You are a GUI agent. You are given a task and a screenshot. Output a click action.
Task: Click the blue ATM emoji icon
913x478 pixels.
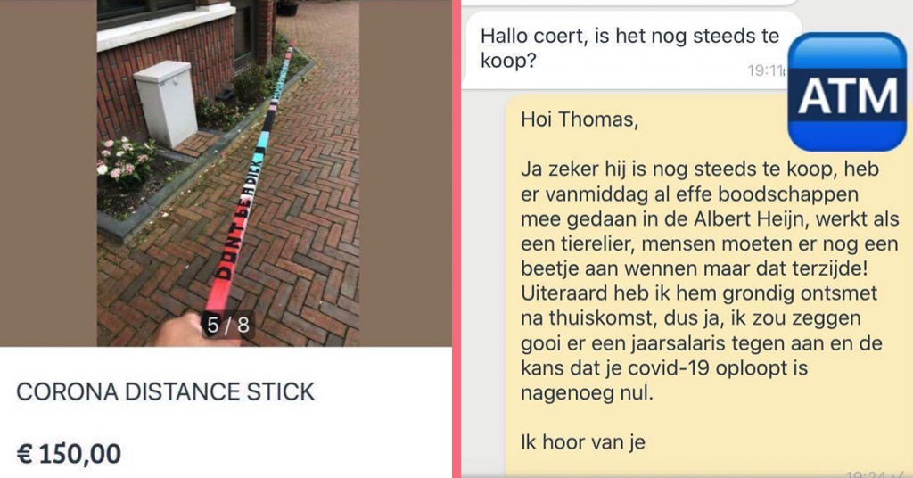tap(847, 92)
